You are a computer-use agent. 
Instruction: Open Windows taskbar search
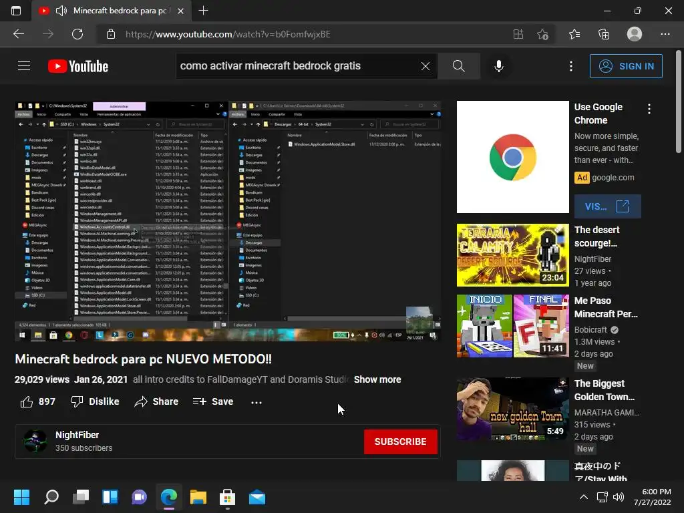51,497
